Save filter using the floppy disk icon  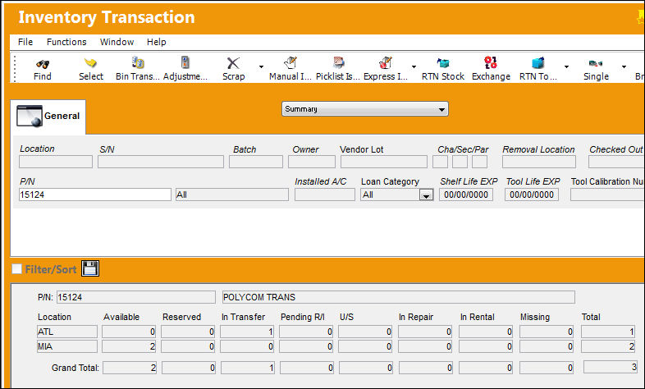(x=90, y=268)
